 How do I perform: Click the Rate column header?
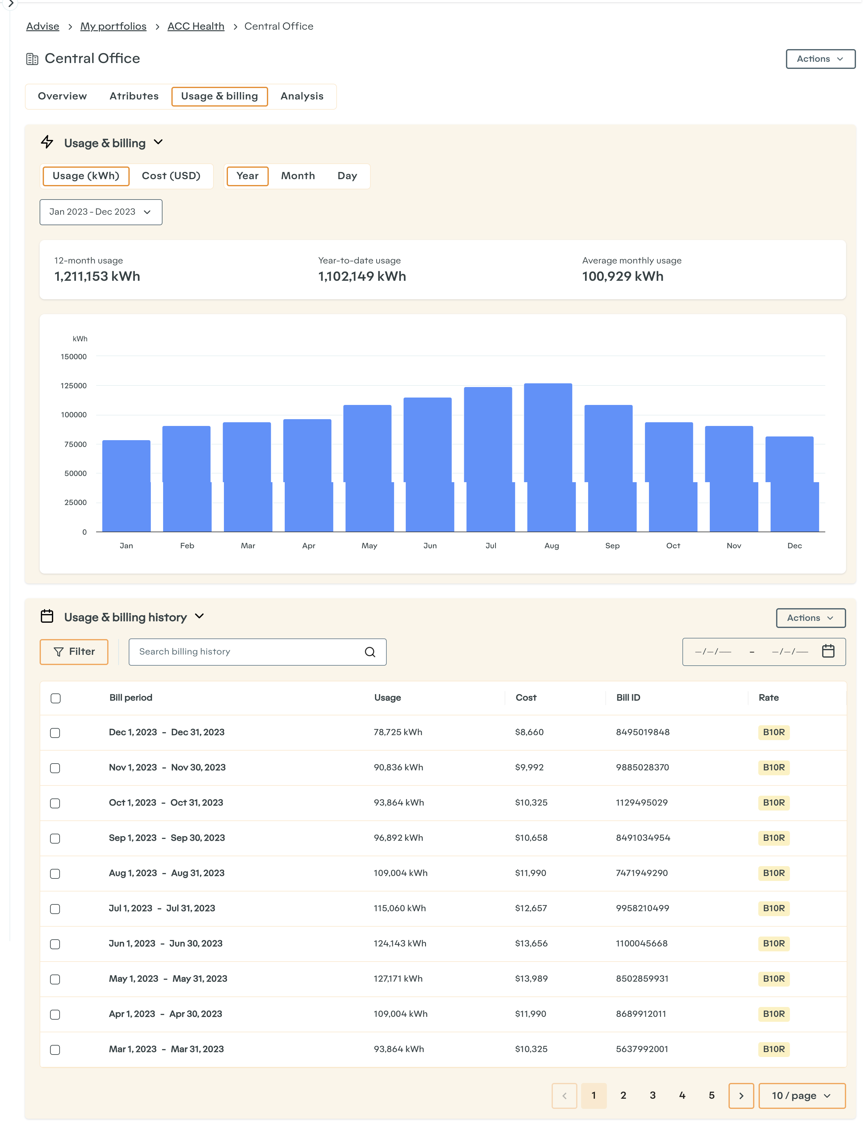[768, 698]
